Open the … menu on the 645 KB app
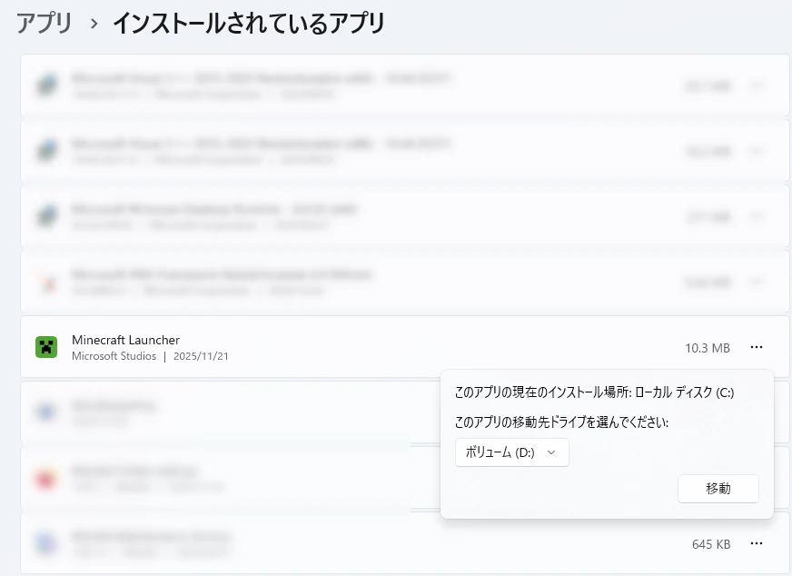Image resolution: width=792 pixels, height=576 pixels. pos(757,542)
